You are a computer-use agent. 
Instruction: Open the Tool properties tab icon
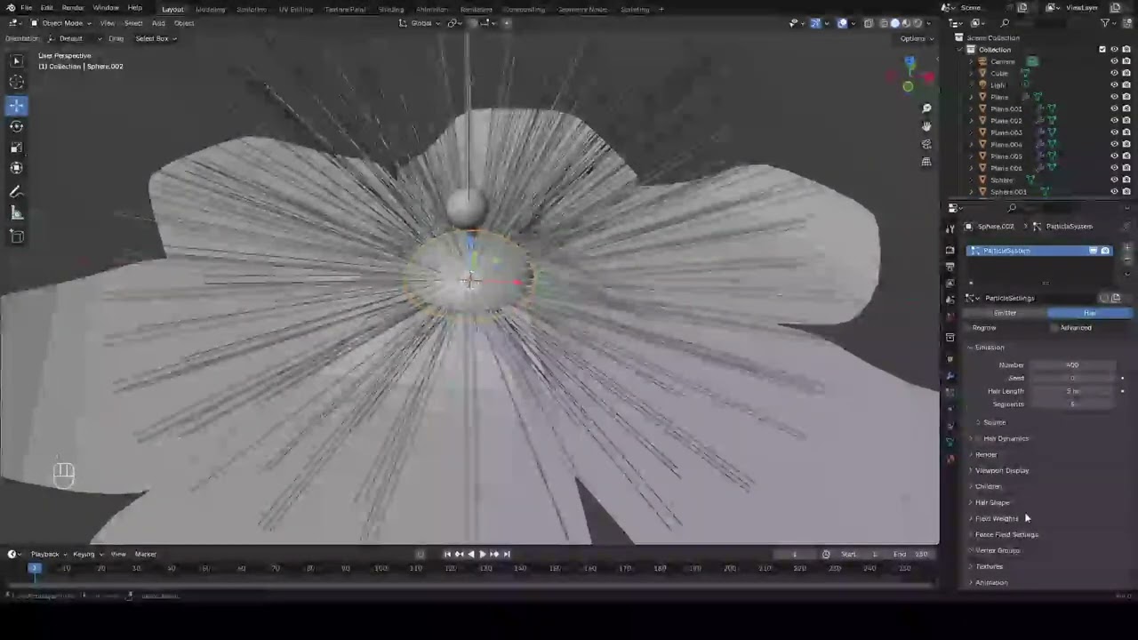(950, 229)
